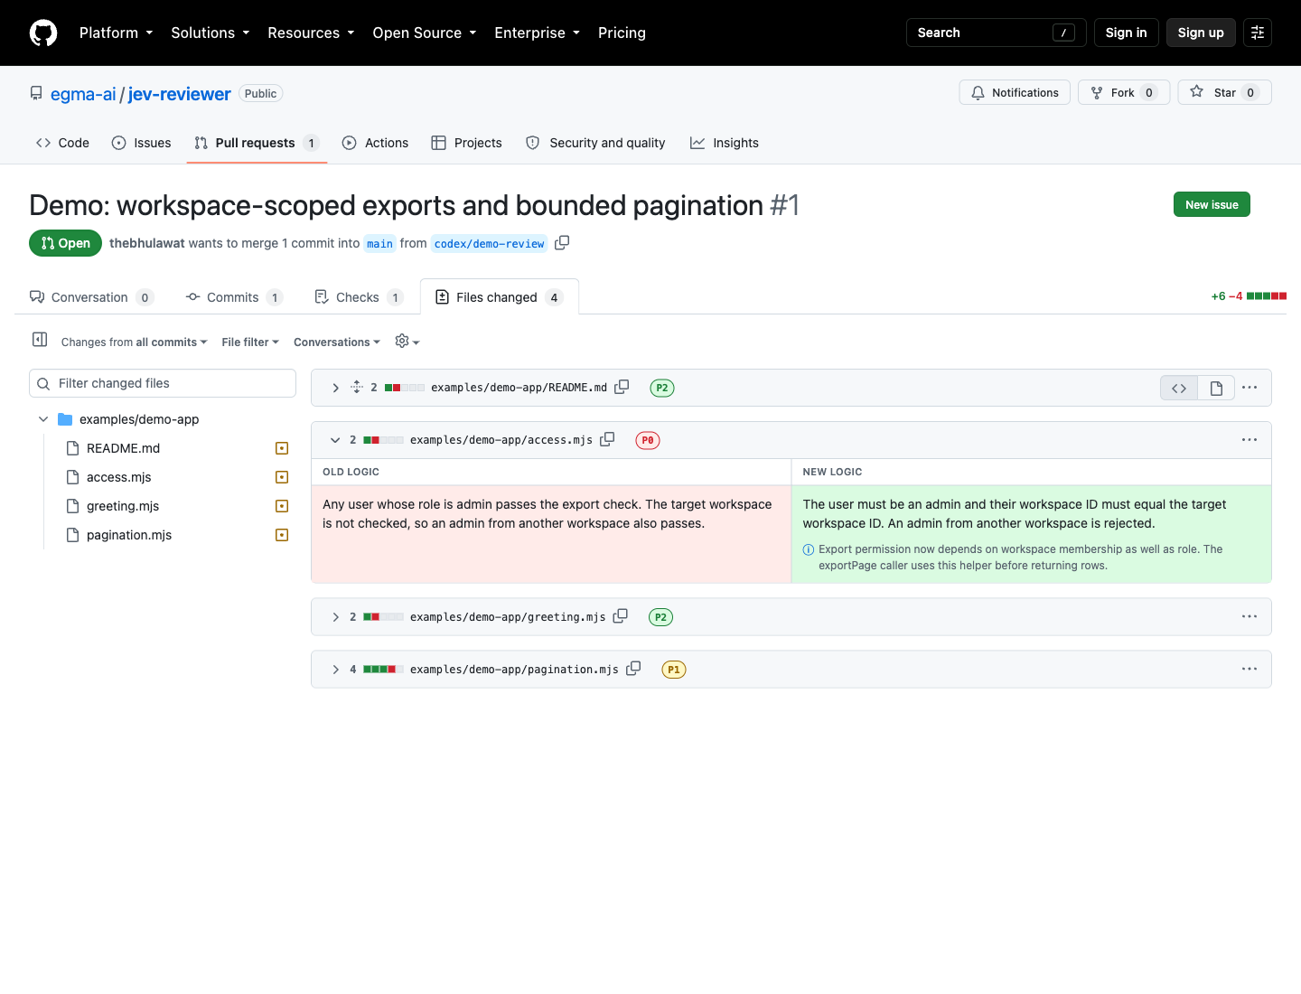1301x994 pixels.
Task: Open Conversations dropdown
Action: [x=337, y=342]
